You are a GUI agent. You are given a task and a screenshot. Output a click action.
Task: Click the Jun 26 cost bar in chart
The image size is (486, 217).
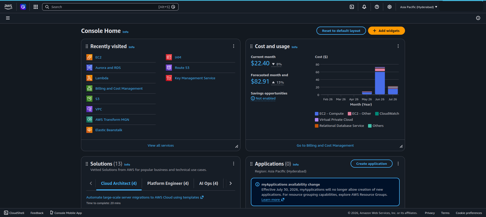coord(380,81)
